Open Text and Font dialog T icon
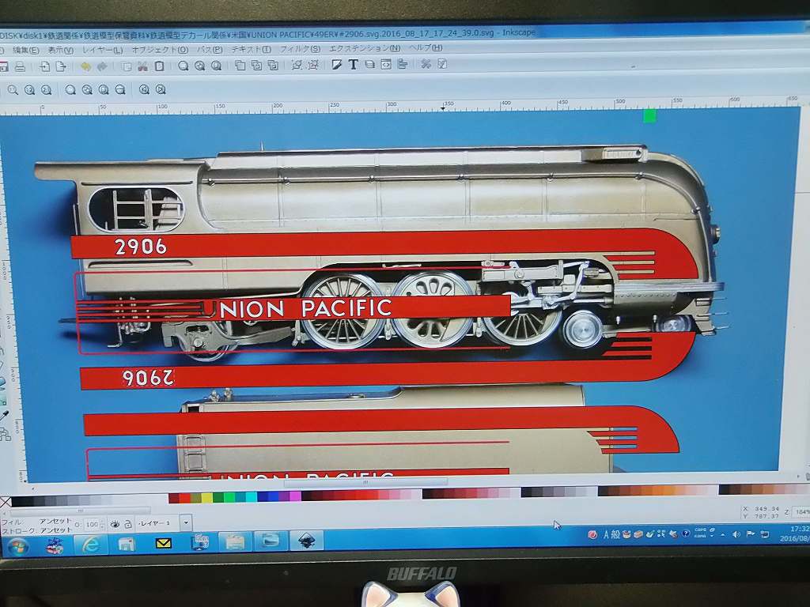The image size is (810, 607). click(x=354, y=65)
